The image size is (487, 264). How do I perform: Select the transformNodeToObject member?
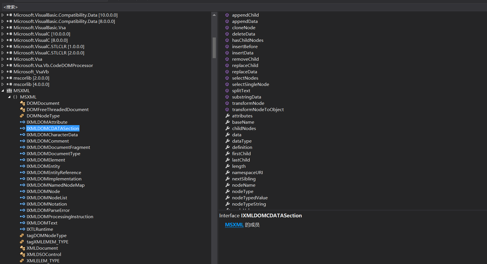[258, 109]
